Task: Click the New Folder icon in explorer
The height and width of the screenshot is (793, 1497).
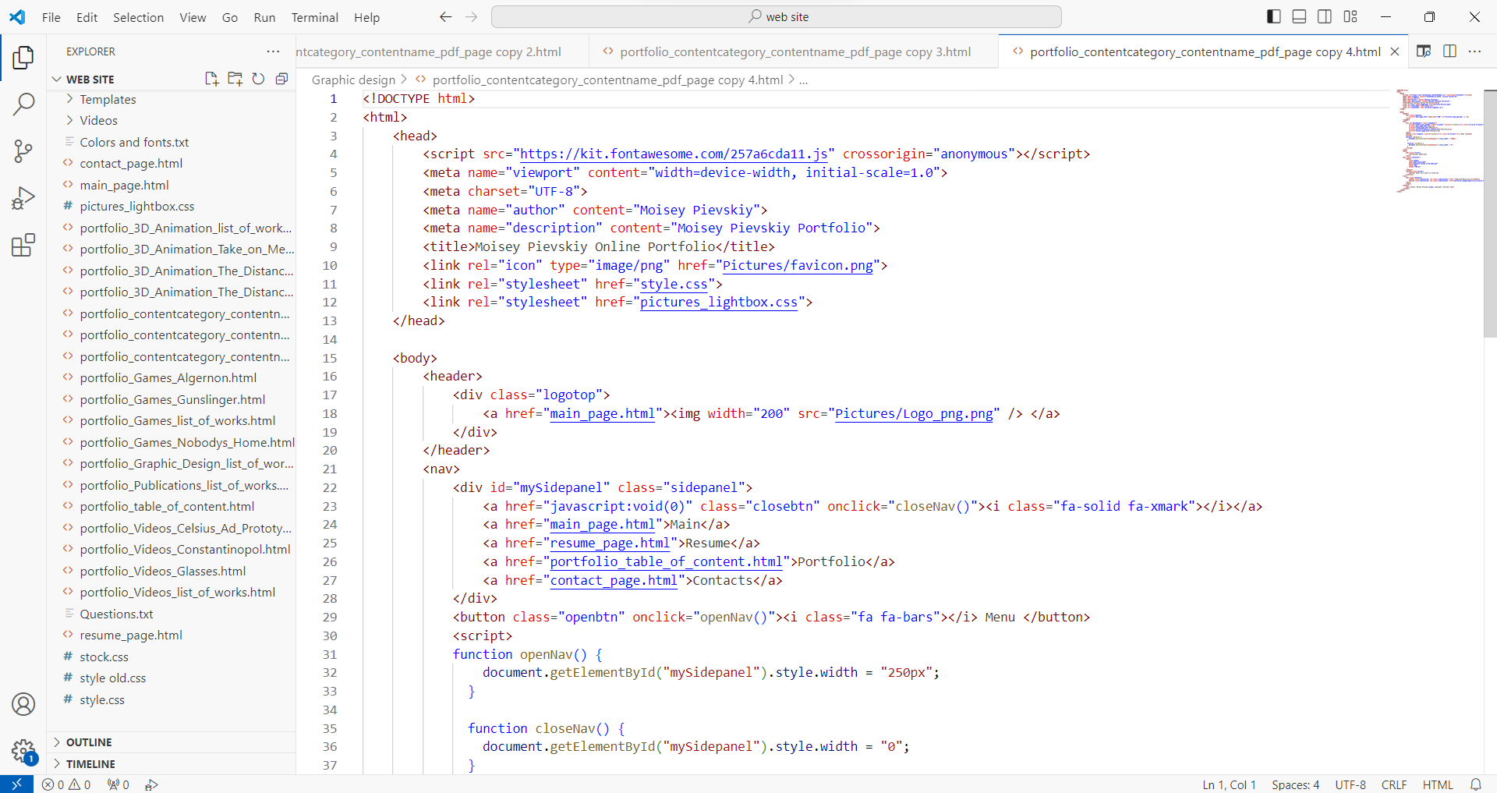Action: pos(235,79)
